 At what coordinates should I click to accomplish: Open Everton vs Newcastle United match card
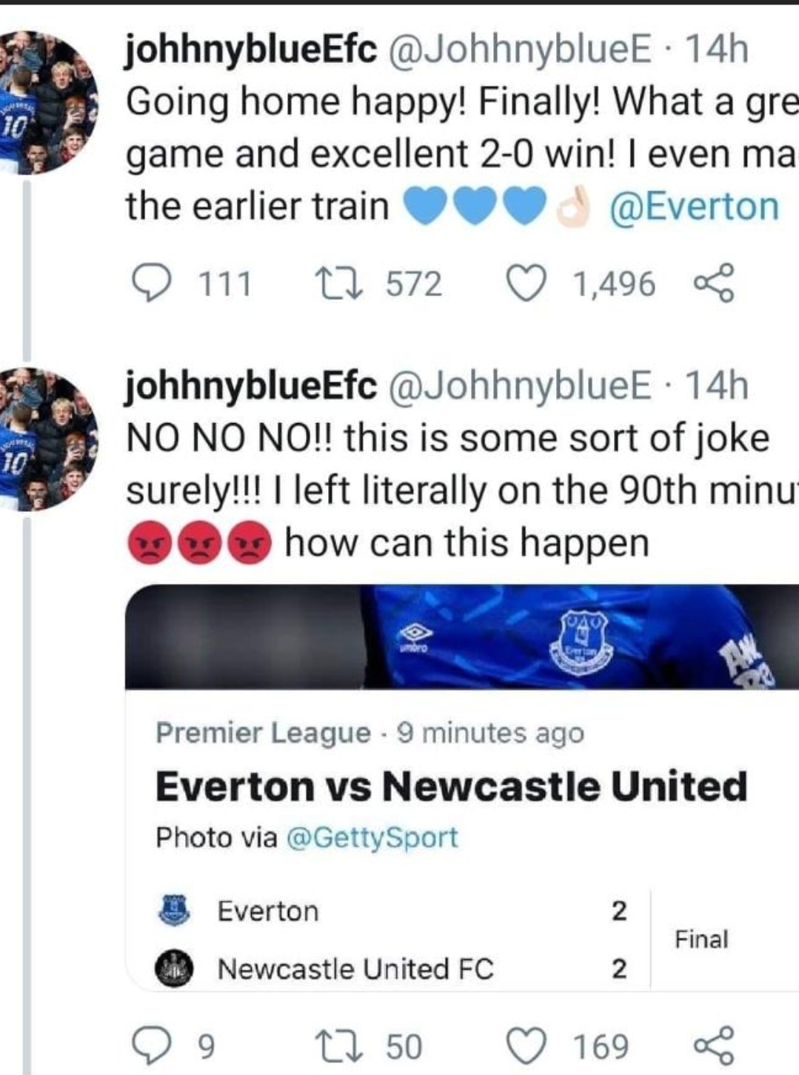click(x=451, y=787)
